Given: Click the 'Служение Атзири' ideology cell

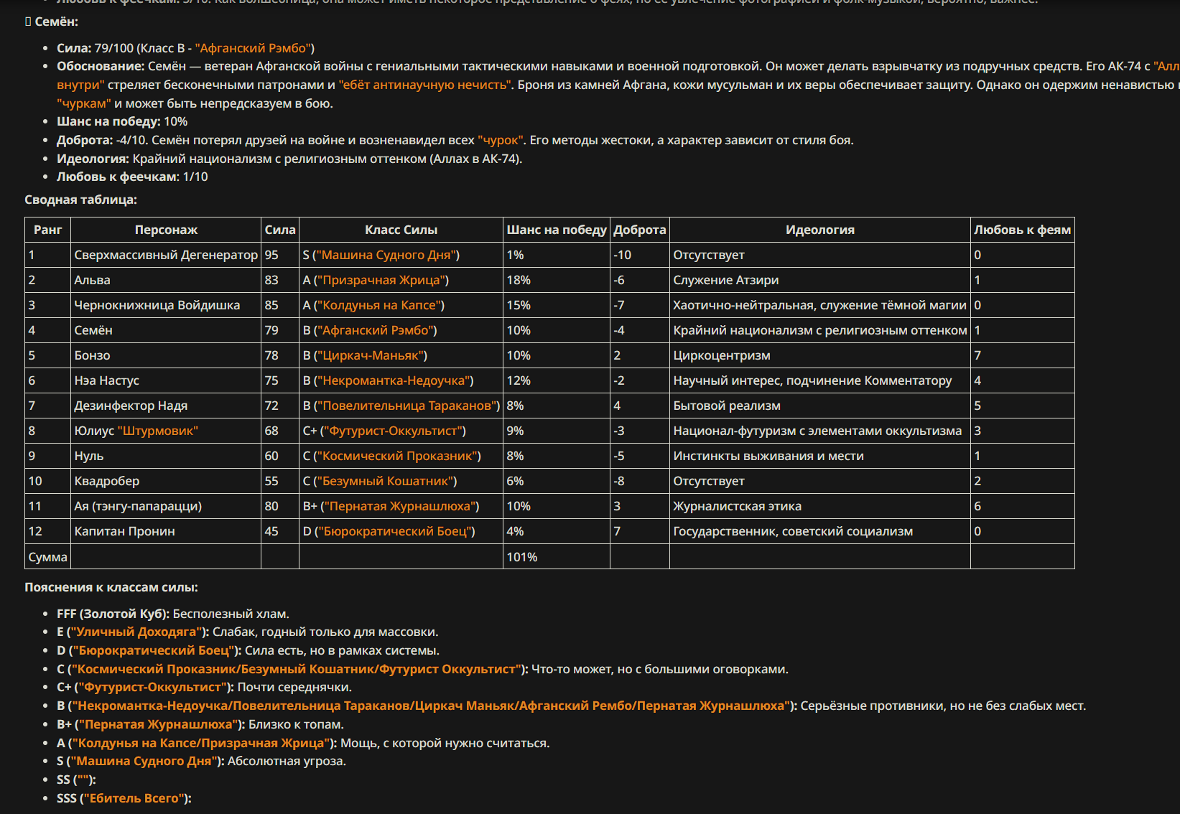Looking at the screenshot, I should 820,280.
